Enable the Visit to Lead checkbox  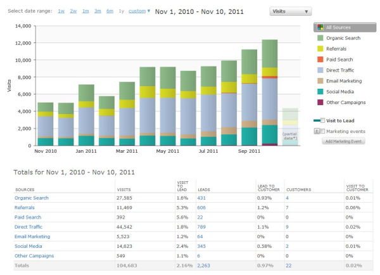pyautogui.click(x=322, y=120)
